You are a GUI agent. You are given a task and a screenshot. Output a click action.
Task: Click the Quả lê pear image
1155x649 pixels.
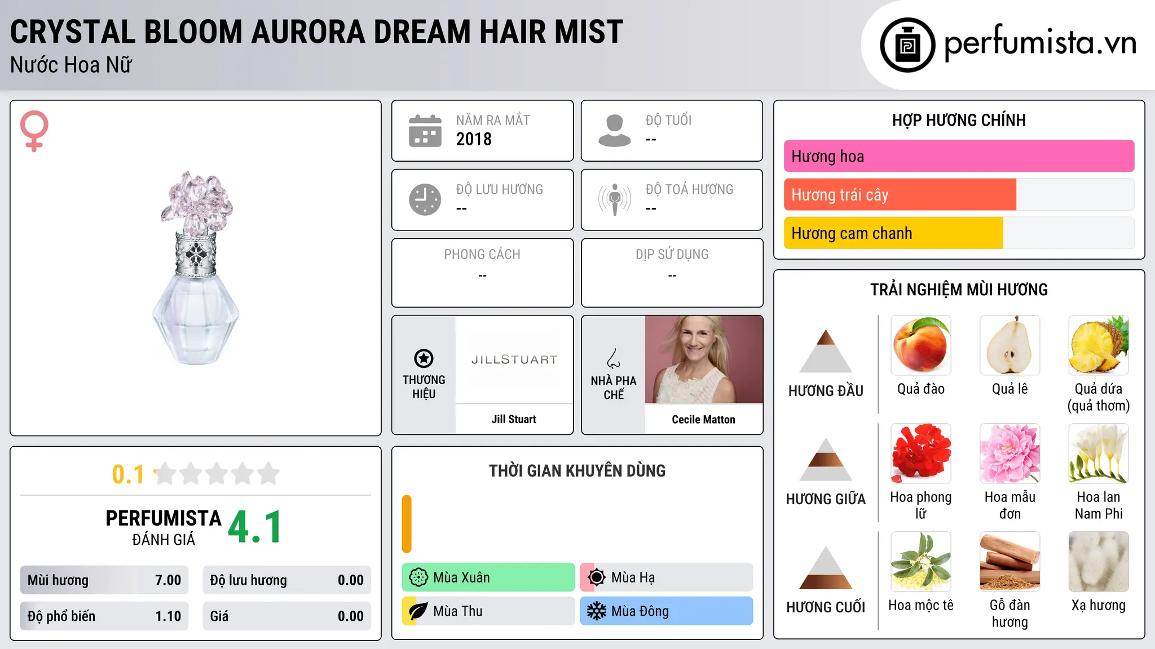[x=1010, y=345]
